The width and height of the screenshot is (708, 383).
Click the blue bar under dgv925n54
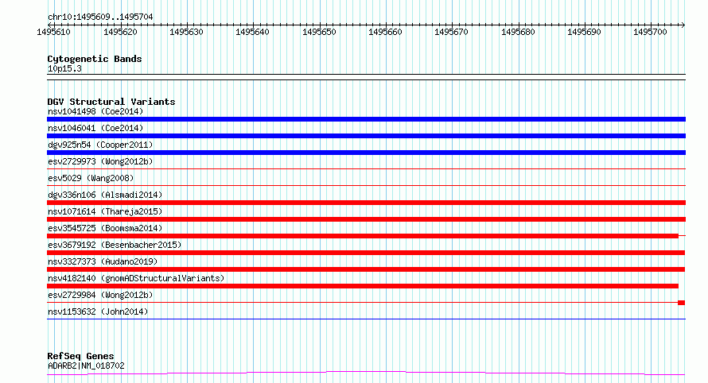point(366,153)
